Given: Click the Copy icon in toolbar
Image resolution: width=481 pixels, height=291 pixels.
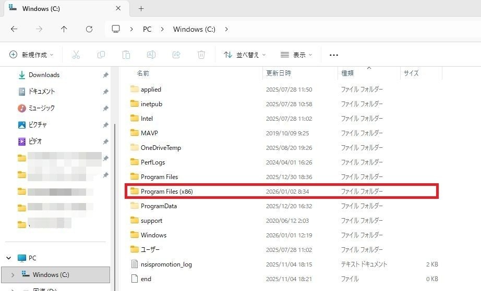Looking at the screenshot, I should coord(101,55).
